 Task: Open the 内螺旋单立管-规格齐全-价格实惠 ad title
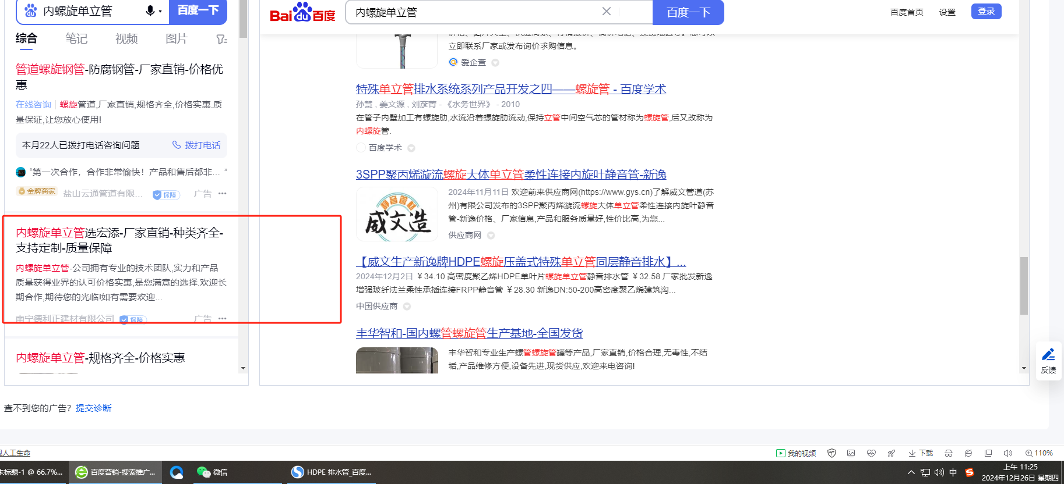(x=100, y=358)
